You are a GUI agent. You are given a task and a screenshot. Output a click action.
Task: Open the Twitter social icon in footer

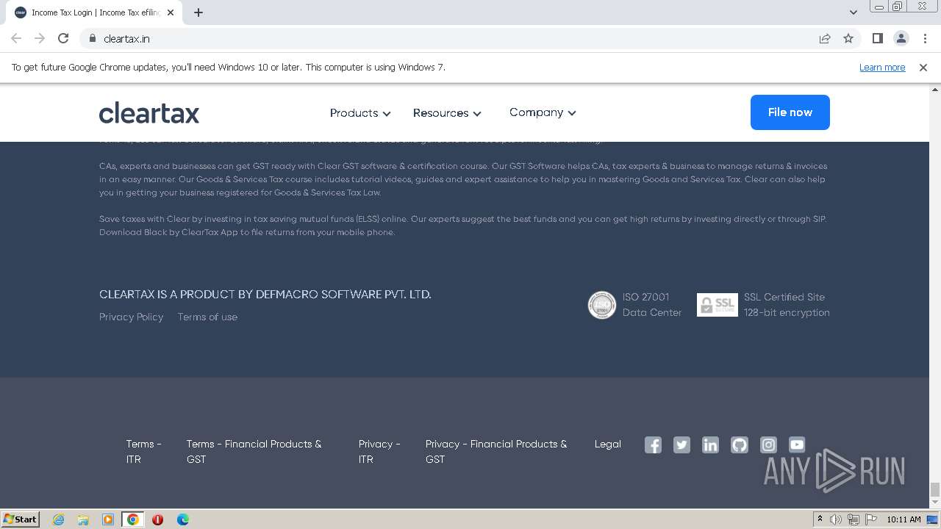coord(681,445)
